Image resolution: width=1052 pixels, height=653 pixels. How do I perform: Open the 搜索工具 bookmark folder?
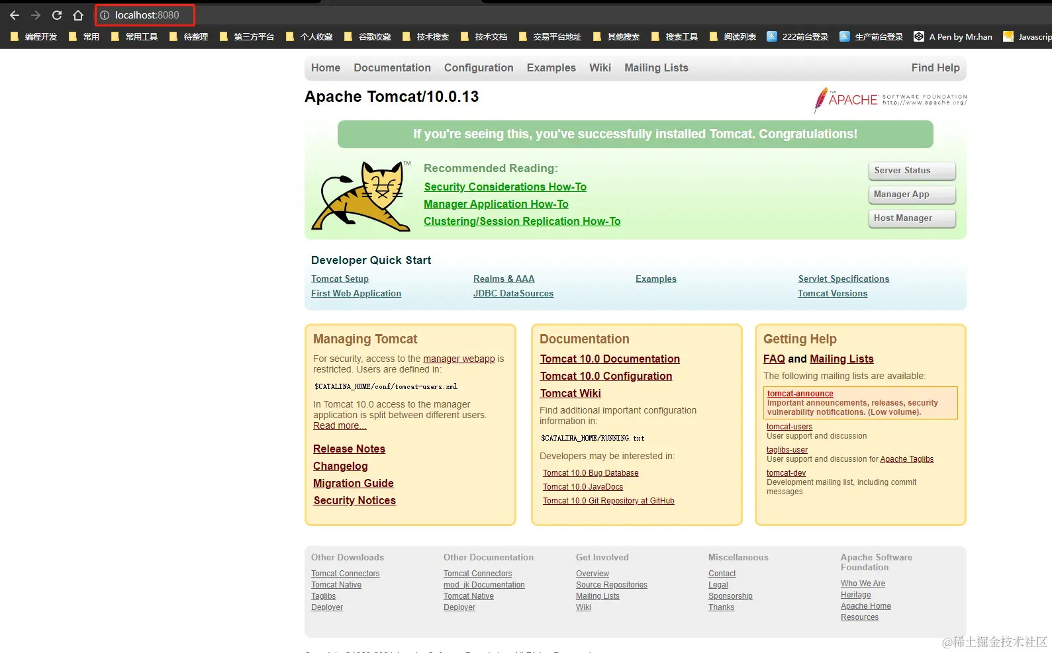[675, 37]
